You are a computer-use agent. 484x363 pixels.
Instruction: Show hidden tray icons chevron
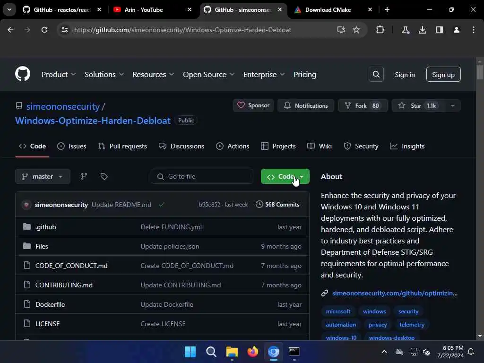tap(384, 352)
